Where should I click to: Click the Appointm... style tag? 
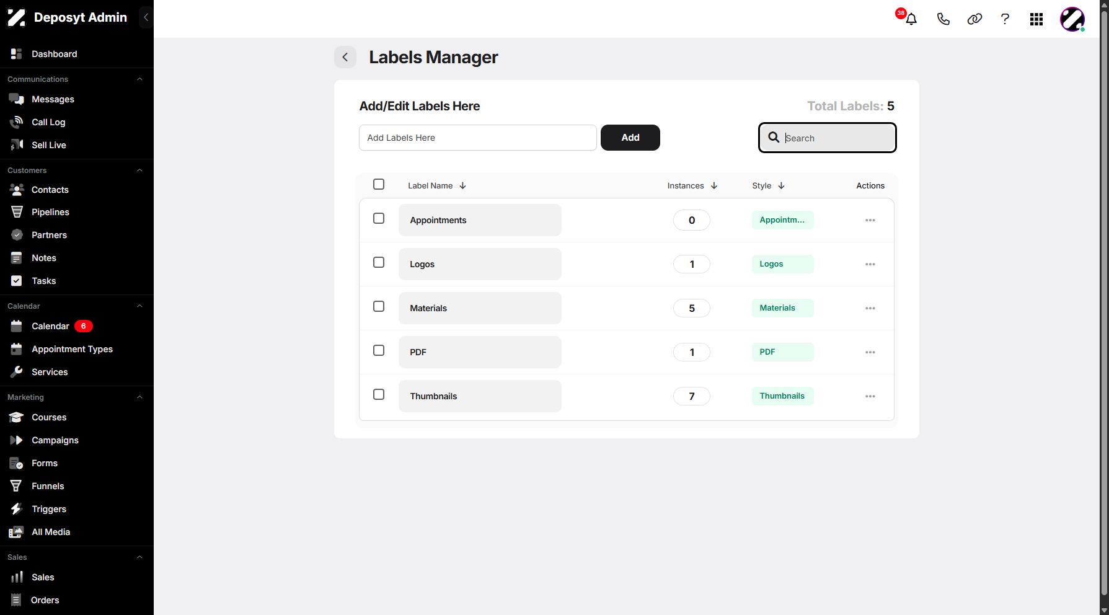782,220
